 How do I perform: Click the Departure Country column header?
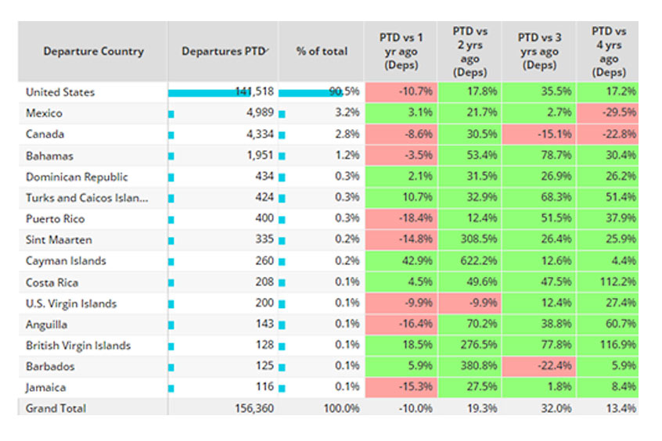93,52
